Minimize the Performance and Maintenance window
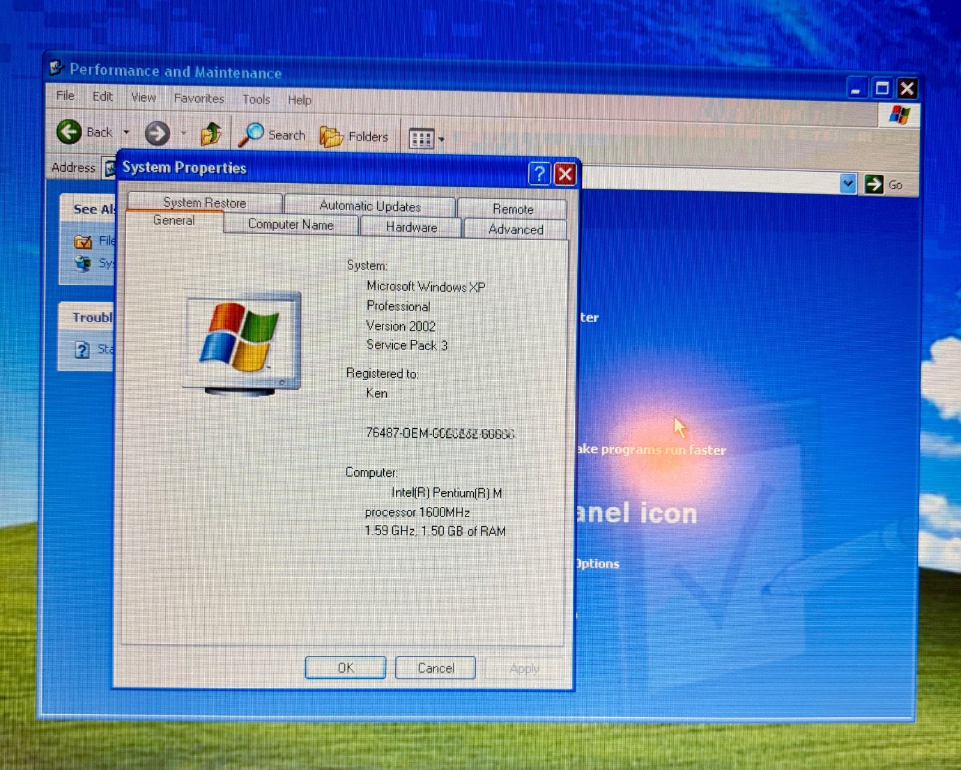The image size is (961, 770). [x=856, y=89]
